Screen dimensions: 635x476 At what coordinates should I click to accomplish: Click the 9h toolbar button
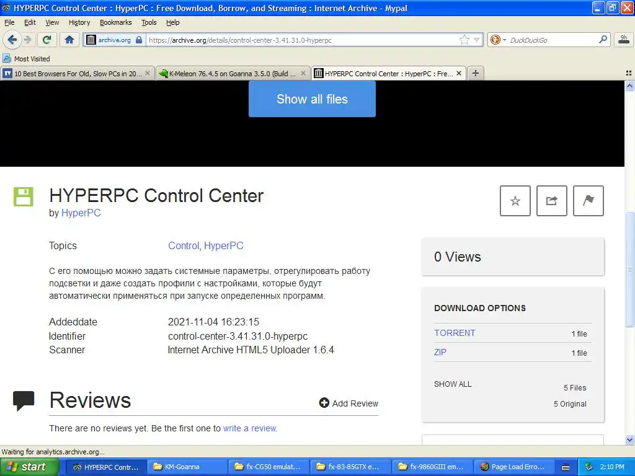coord(624,39)
